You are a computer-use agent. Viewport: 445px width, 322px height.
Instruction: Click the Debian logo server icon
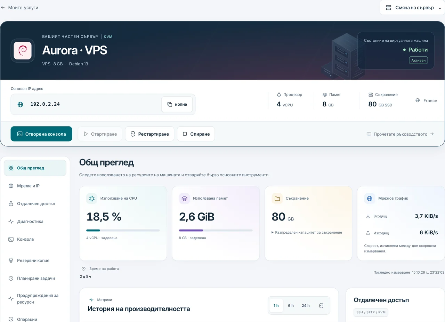tap(23, 50)
